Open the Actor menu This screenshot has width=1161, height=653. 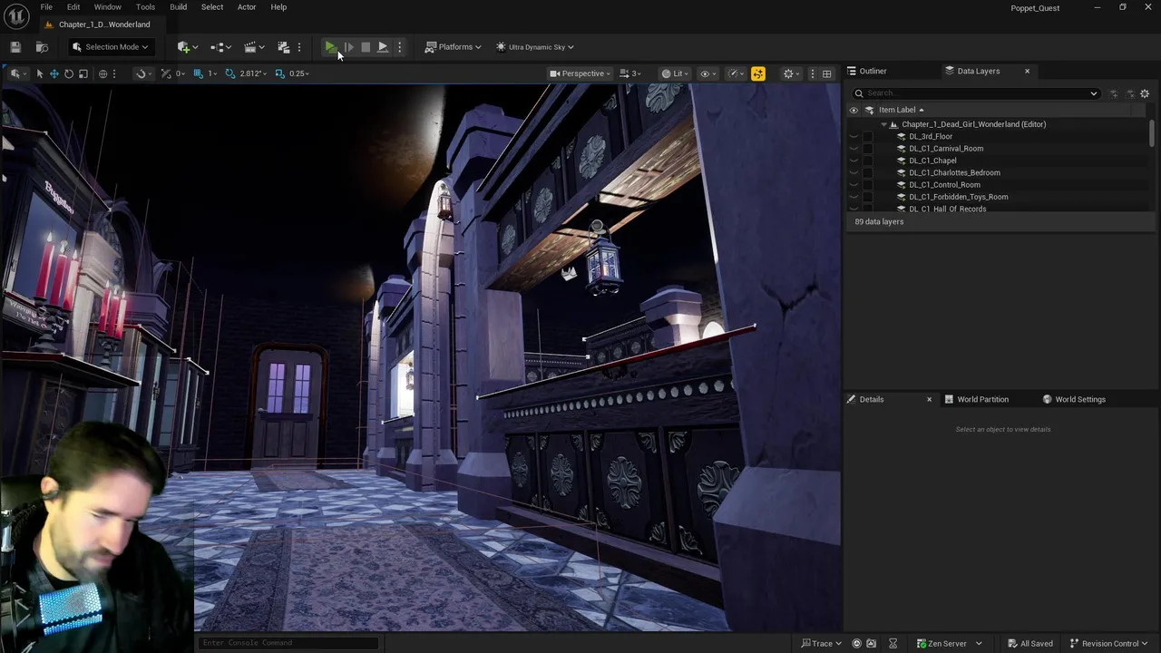point(247,7)
